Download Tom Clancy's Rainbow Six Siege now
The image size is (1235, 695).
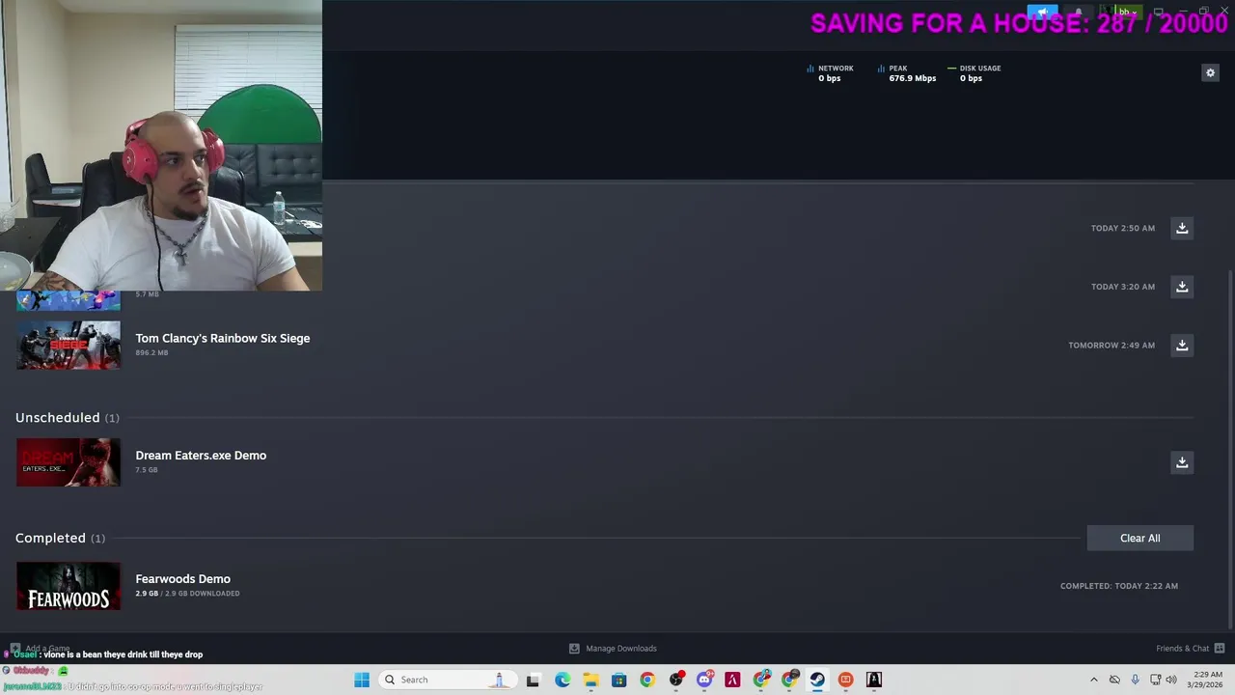point(1182,345)
